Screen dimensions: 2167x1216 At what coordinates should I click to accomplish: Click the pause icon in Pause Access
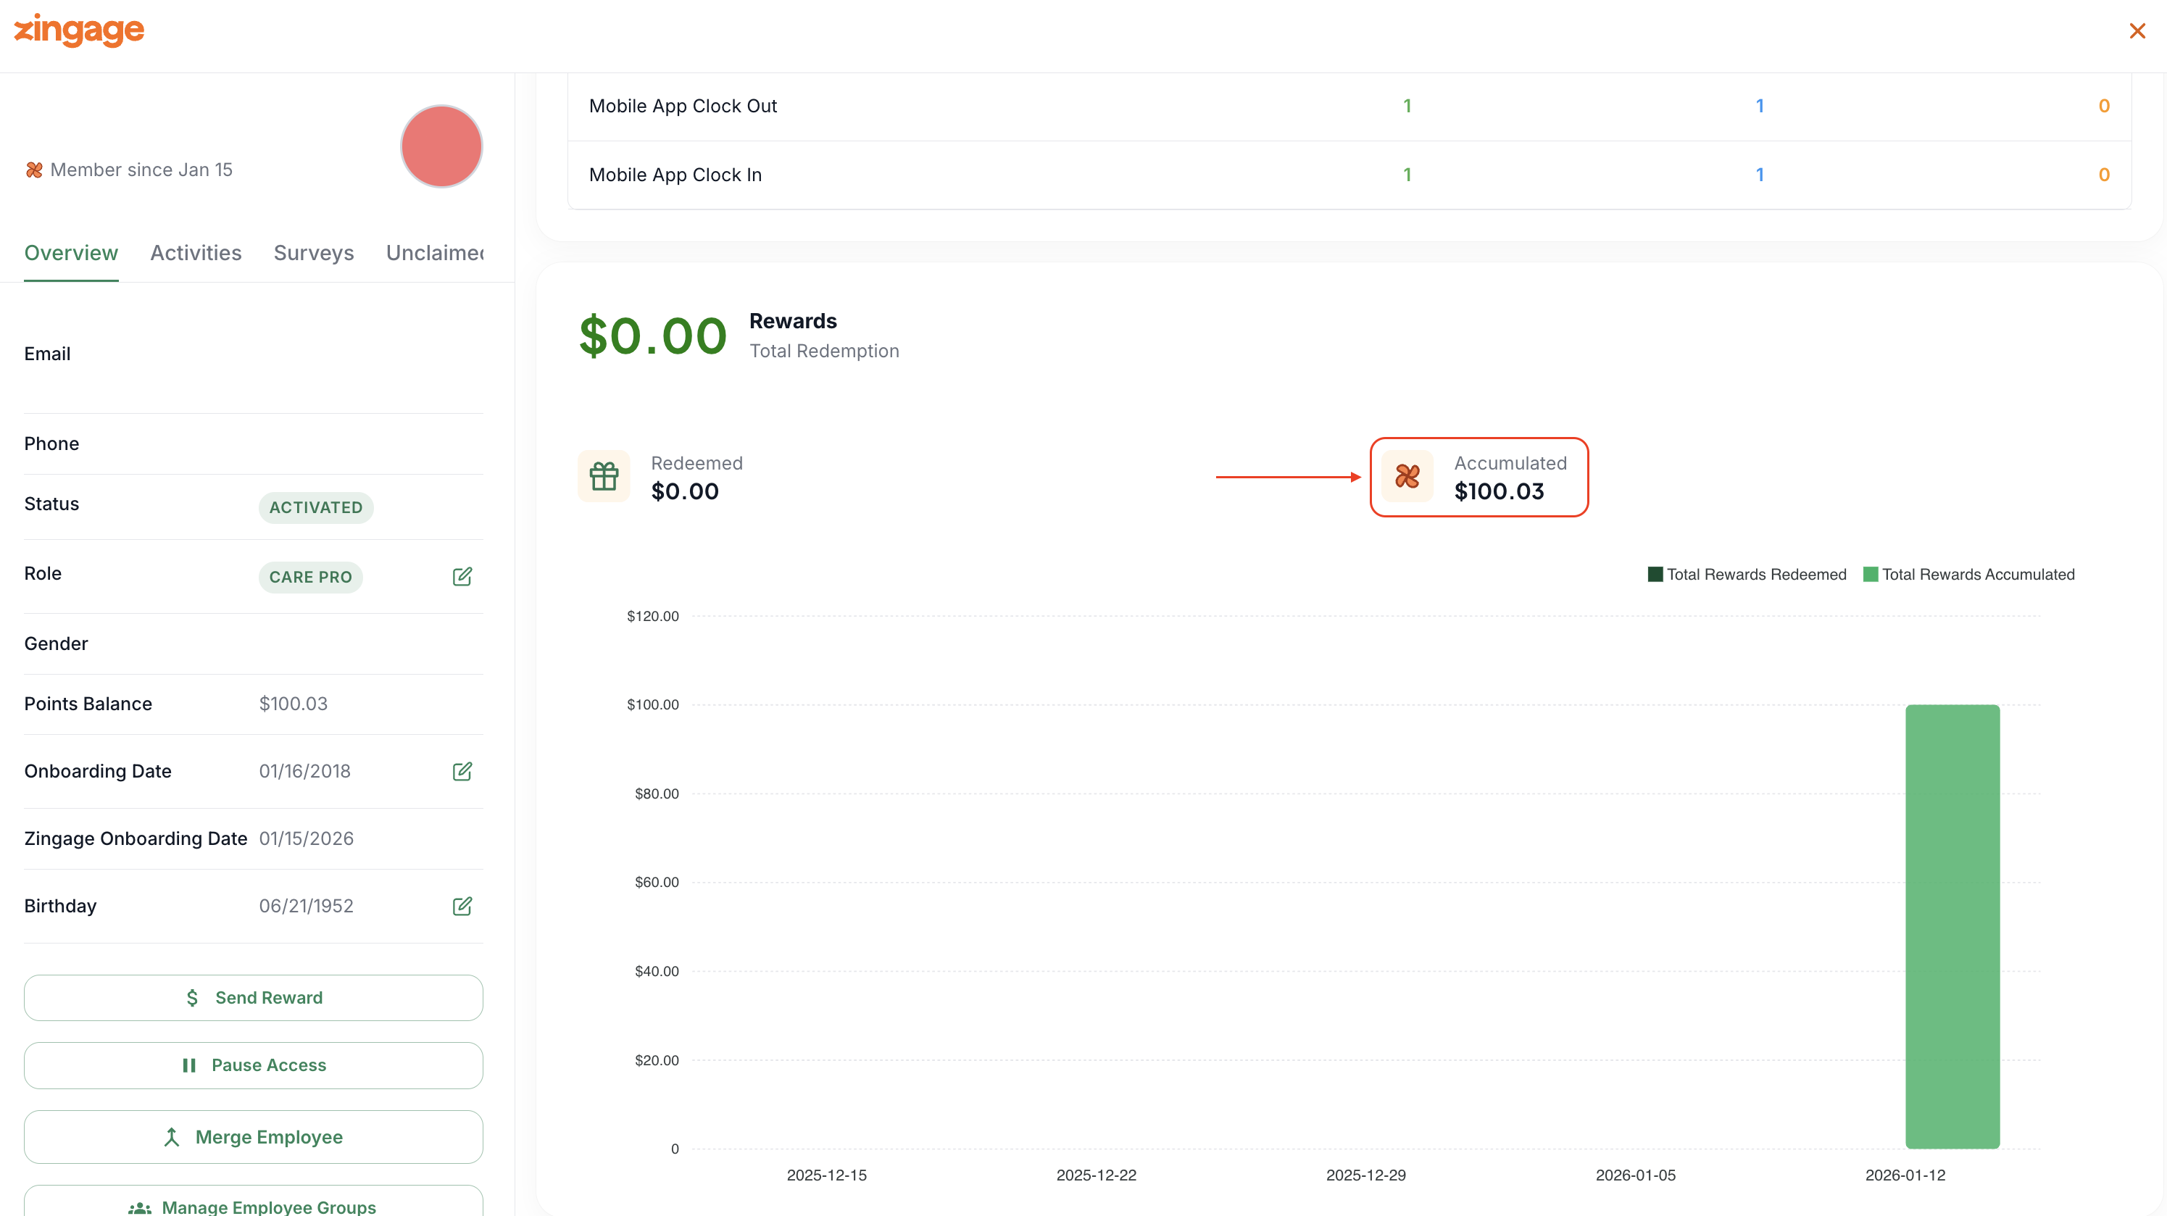(189, 1065)
